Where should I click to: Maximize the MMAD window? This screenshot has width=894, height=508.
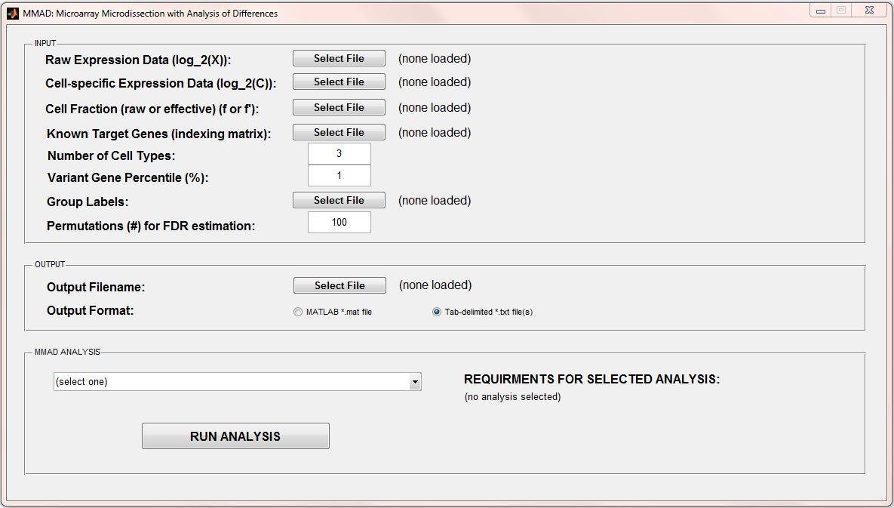pyautogui.click(x=843, y=10)
